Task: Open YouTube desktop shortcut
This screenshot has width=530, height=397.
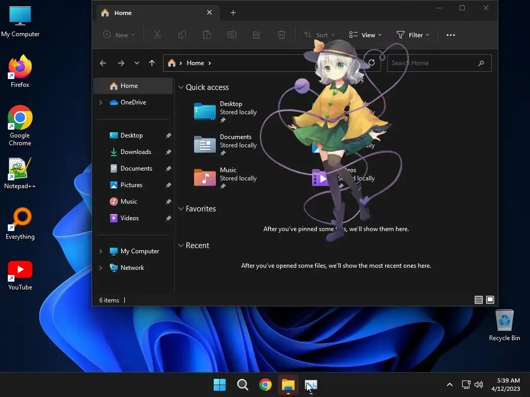Action: tap(20, 275)
